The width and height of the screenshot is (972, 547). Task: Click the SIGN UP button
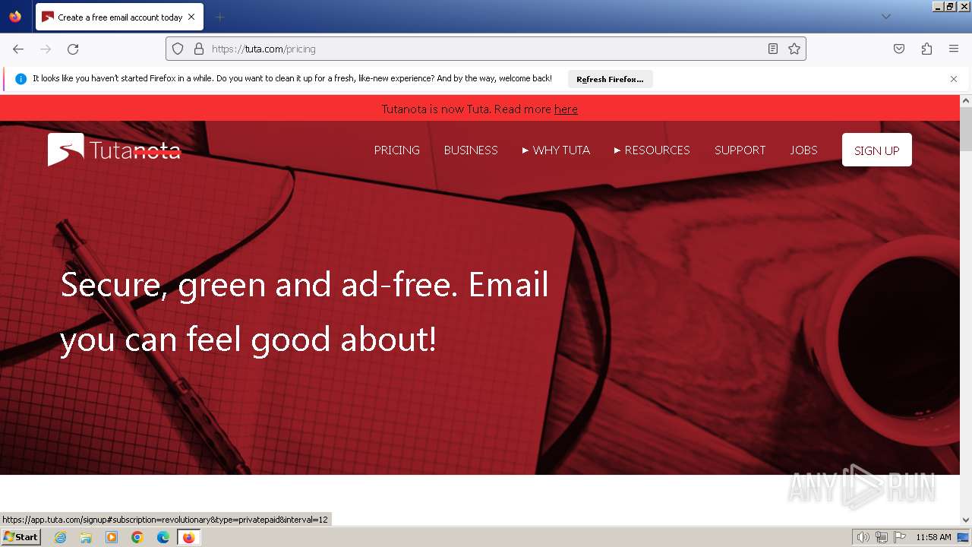click(877, 150)
